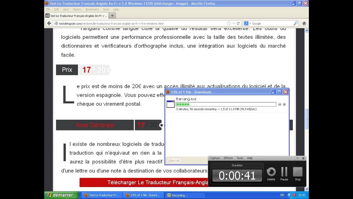Bookmark page with star icon in URL bar
The height and width of the screenshot is (199, 353).
point(229,23)
